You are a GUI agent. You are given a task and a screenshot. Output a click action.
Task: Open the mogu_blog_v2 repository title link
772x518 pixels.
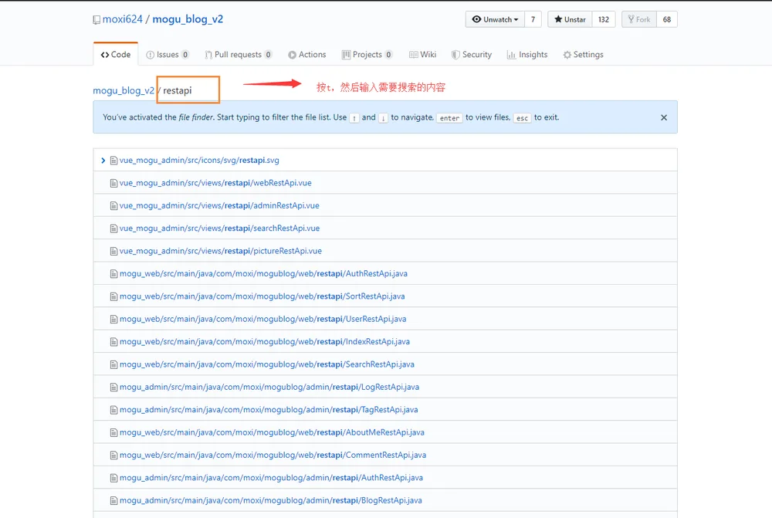pyautogui.click(x=188, y=19)
